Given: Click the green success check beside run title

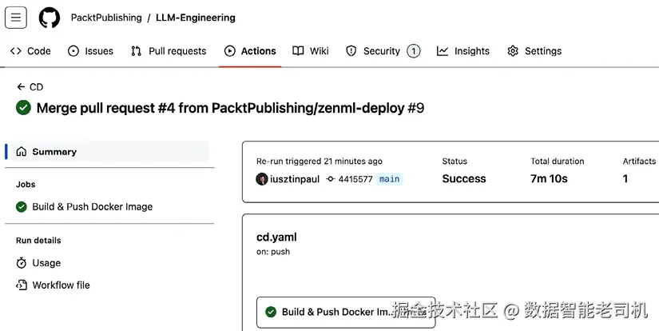Looking at the screenshot, I should 23,107.
